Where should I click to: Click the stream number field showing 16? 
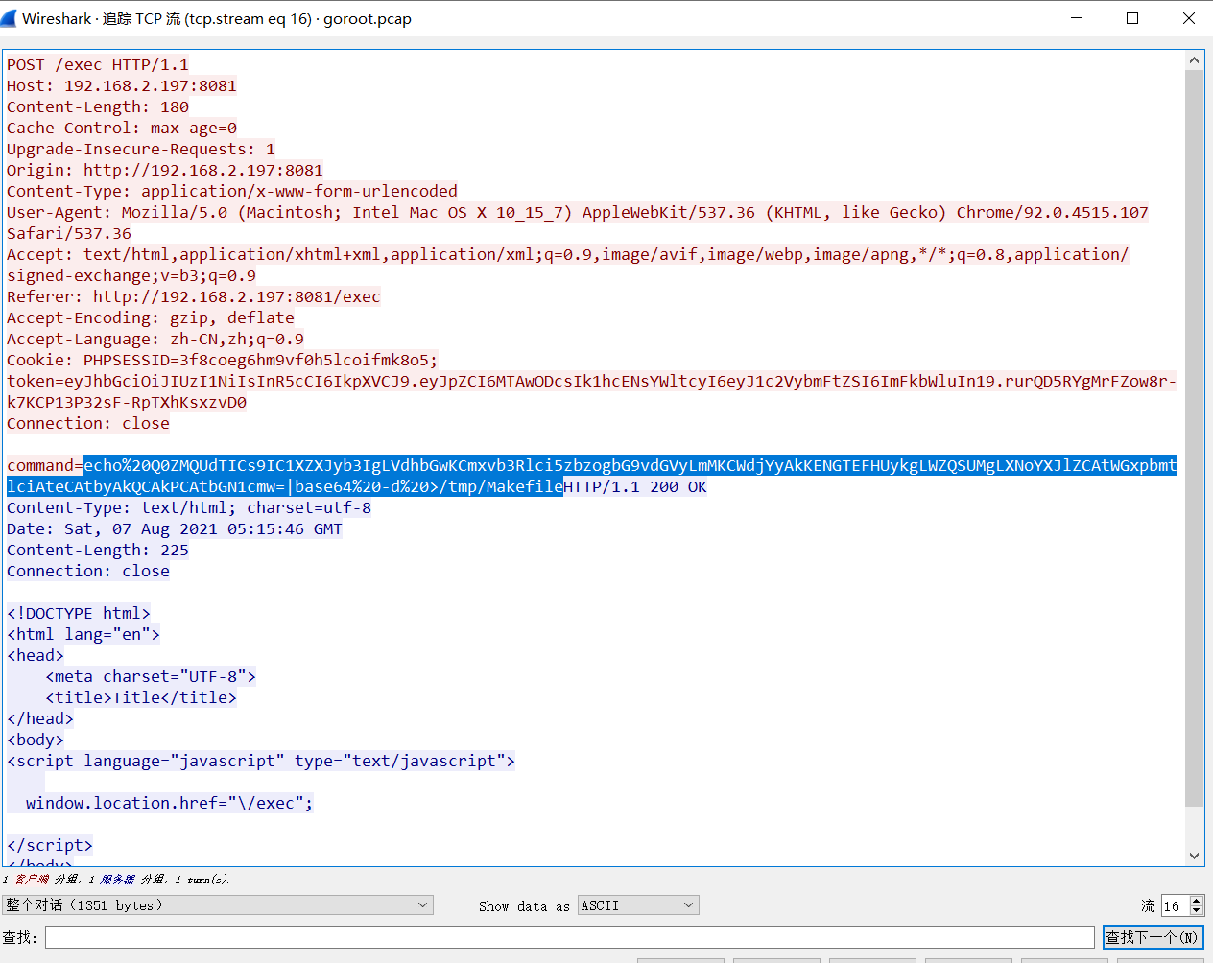(1175, 905)
